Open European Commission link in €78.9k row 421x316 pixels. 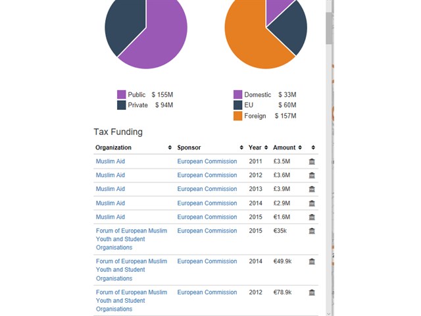click(x=207, y=292)
